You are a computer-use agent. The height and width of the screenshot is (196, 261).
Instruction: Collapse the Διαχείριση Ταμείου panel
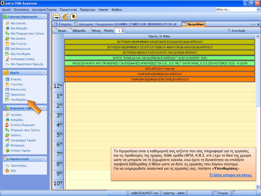coord(44,108)
